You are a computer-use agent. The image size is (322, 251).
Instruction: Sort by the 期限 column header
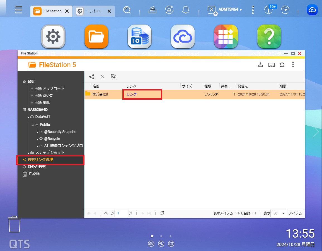(x=291, y=86)
